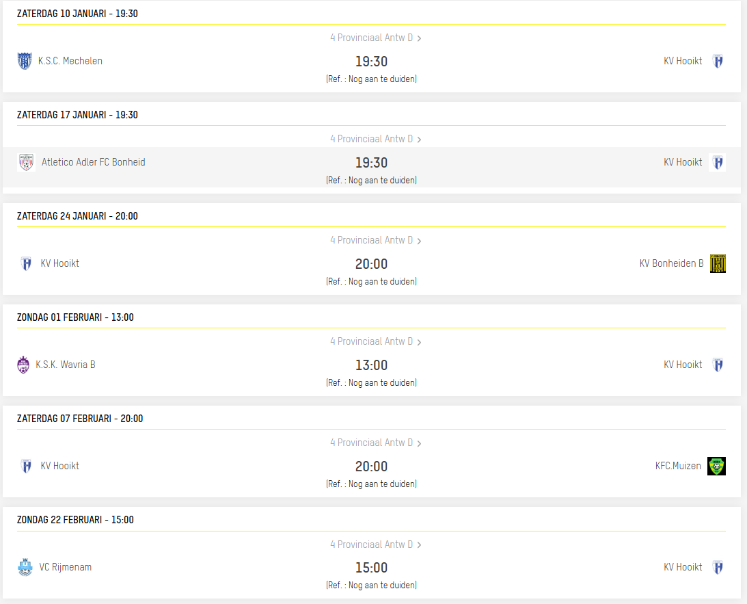This screenshot has width=747, height=604.
Task: Click KV Hooikt crest in 10 Januari match
Action: pyautogui.click(x=718, y=61)
